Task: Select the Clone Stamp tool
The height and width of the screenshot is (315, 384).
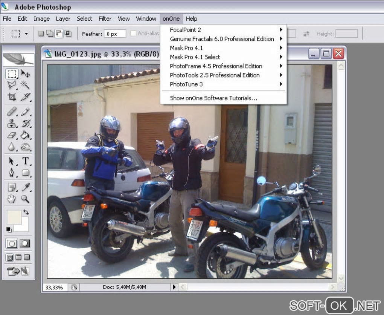Action: (12, 123)
